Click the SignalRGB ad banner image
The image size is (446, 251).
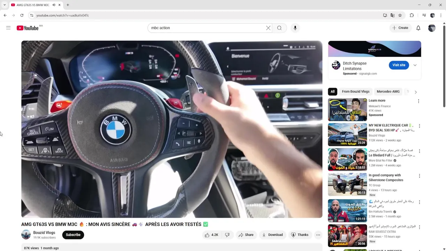coord(375,49)
